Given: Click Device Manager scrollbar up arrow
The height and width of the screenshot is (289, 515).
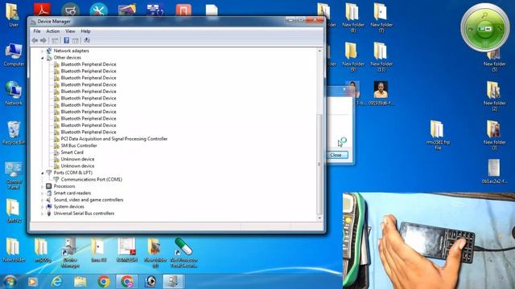Looking at the screenshot, I should 319,51.
